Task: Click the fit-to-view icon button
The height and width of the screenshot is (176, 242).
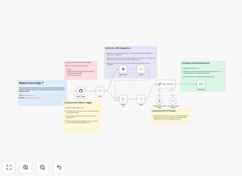Action: pos(9,167)
